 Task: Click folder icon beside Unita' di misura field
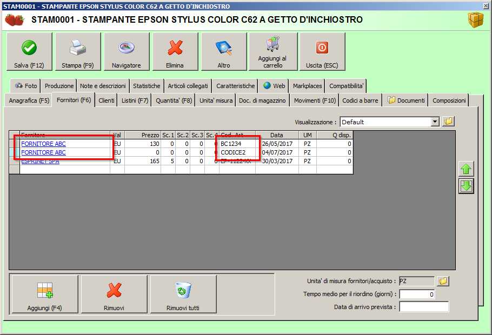443,281
